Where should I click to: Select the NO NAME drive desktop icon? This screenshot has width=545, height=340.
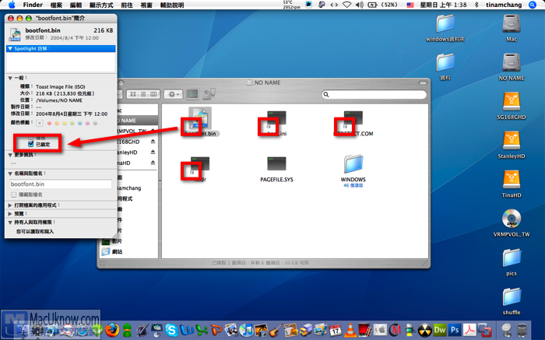(512, 63)
